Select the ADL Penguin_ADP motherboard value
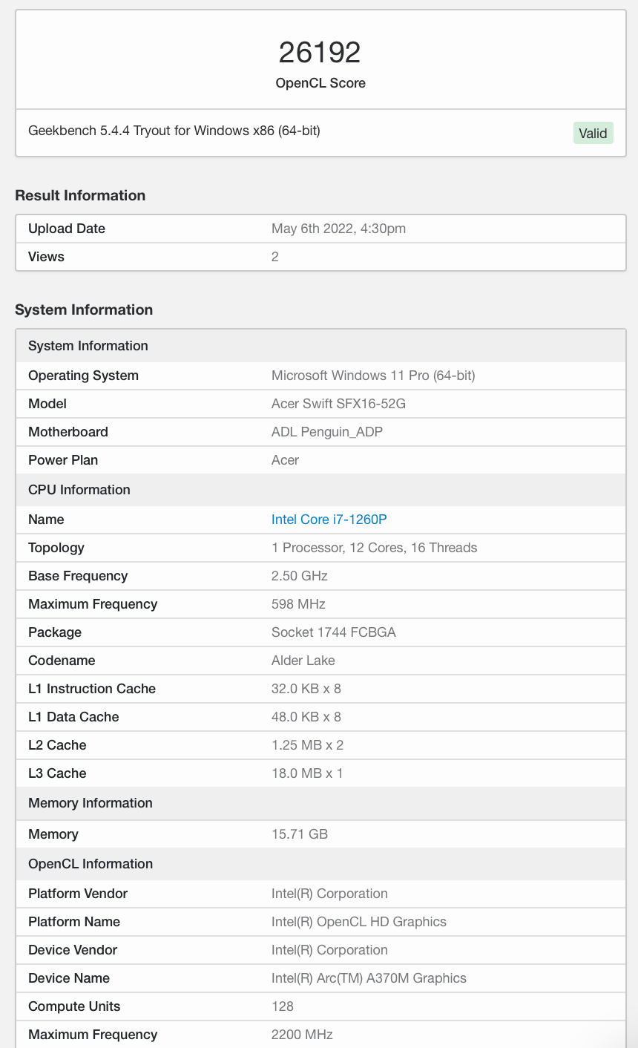 pyautogui.click(x=327, y=432)
